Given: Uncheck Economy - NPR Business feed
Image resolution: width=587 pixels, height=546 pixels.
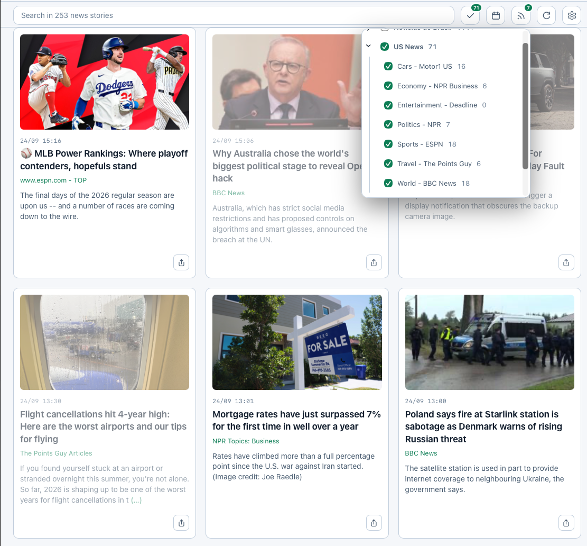Looking at the screenshot, I should (388, 86).
